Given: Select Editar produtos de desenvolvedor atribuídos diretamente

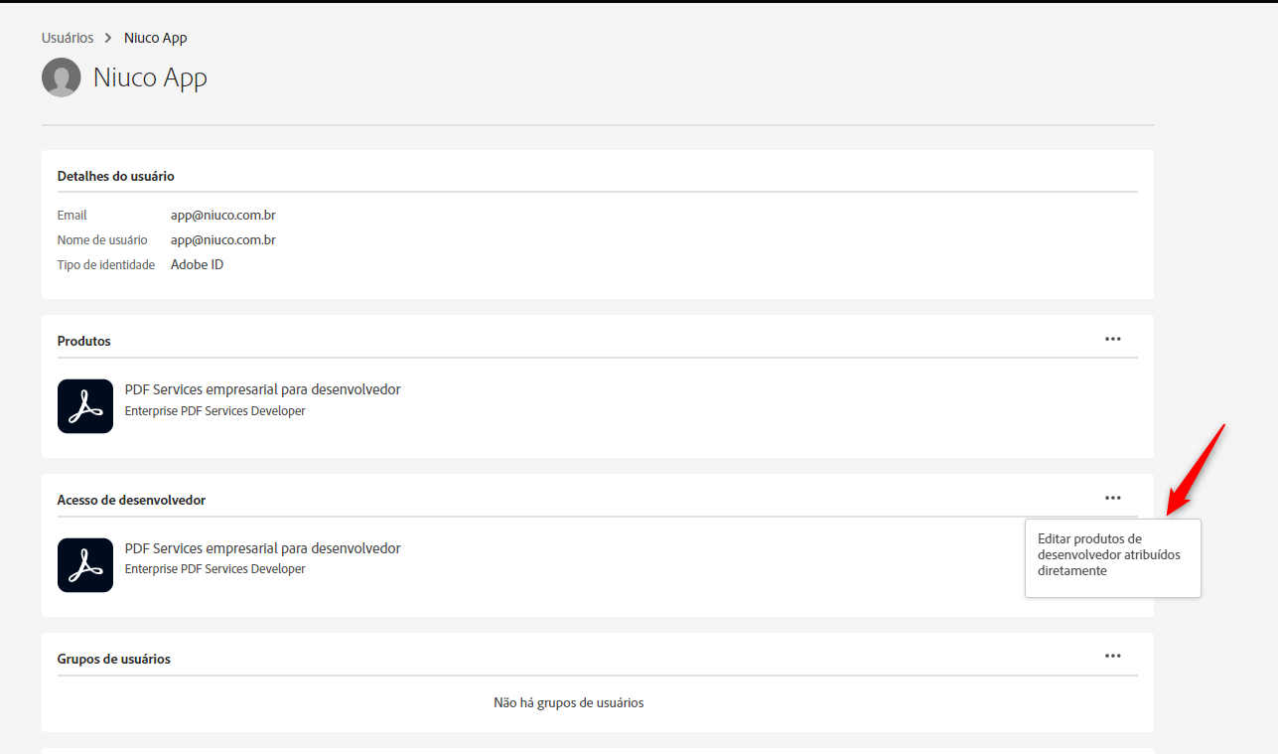Looking at the screenshot, I should pos(1113,555).
